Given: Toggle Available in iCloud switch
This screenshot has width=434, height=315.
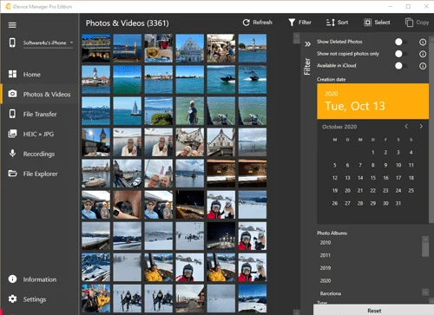Looking at the screenshot, I should (401, 66).
